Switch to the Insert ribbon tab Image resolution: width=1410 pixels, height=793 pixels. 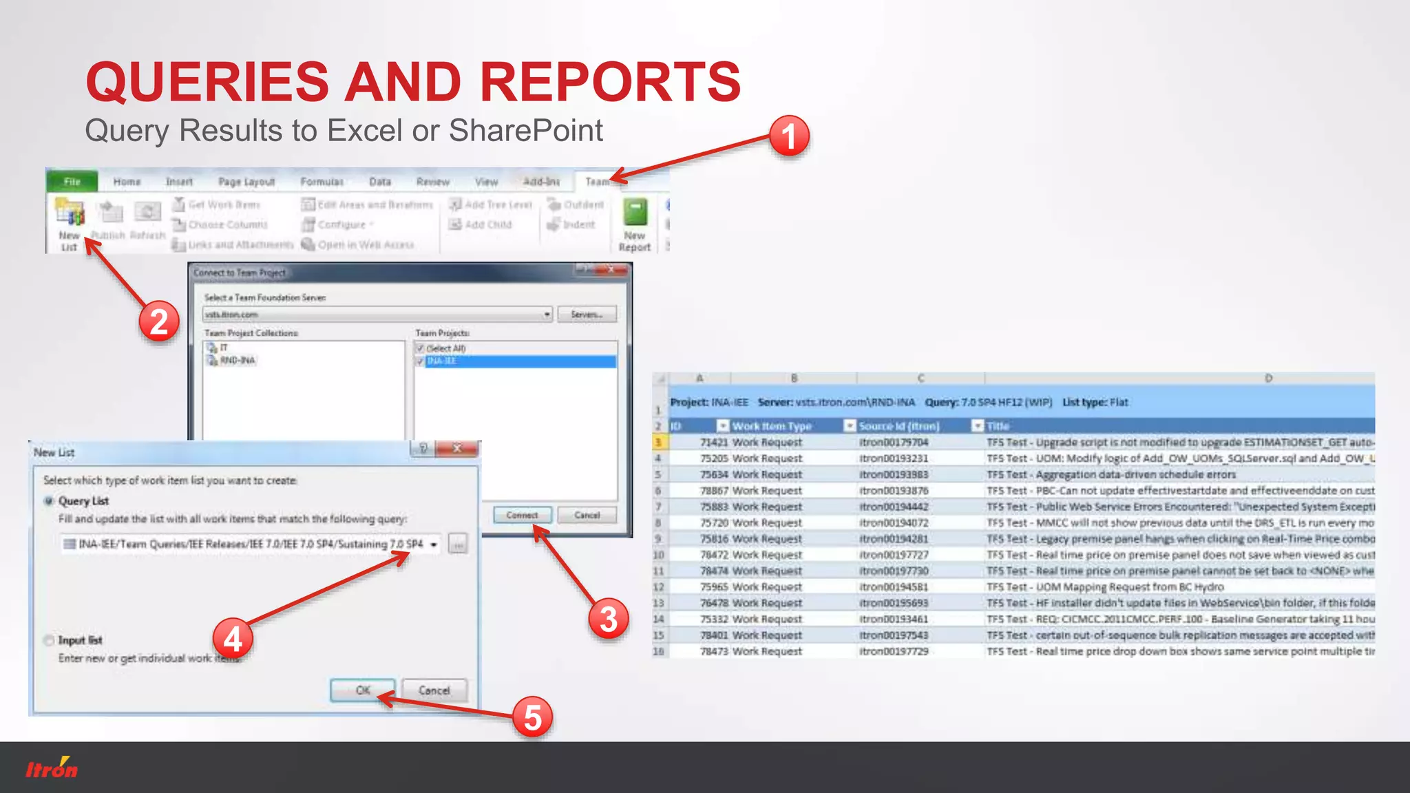179,182
